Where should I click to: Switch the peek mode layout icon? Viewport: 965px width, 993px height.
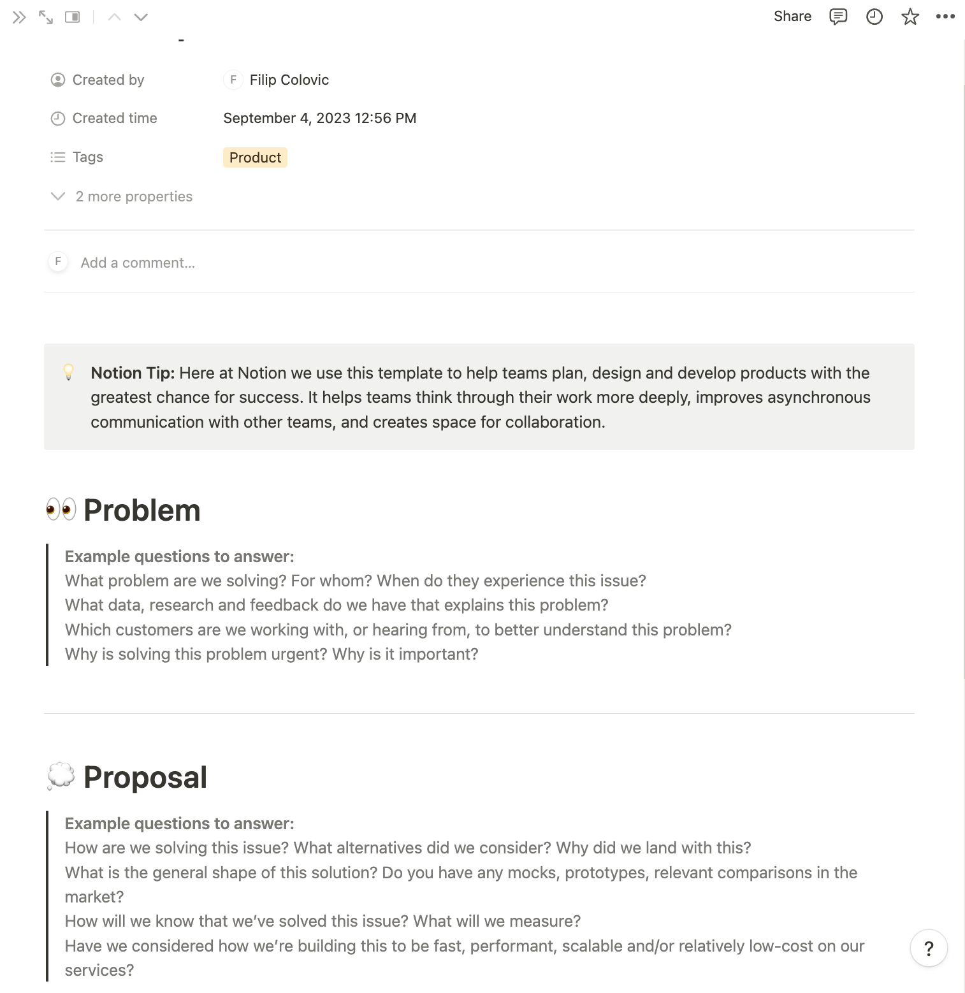tap(73, 17)
